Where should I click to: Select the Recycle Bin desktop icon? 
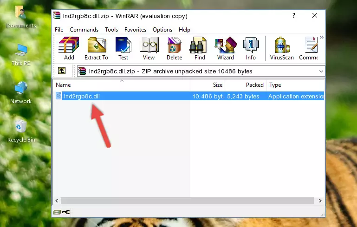click(x=21, y=131)
